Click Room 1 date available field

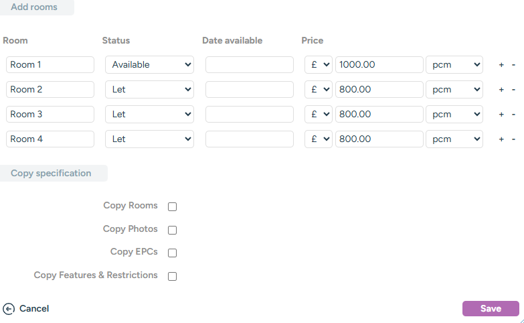tap(249, 65)
